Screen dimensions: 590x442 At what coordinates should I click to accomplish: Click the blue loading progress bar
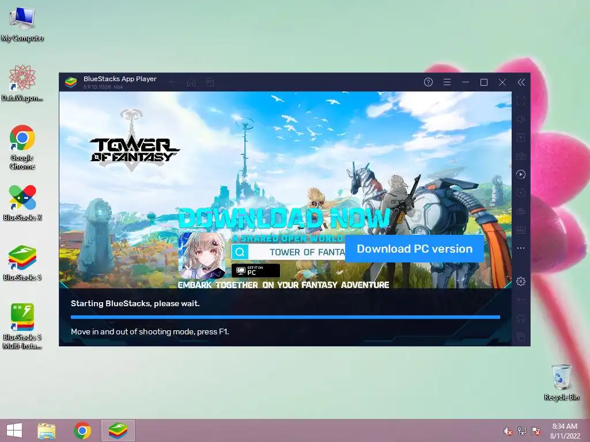pos(285,317)
